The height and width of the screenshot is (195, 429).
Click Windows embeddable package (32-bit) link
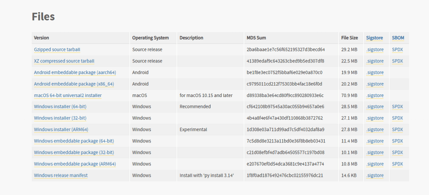tap(74, 152)
